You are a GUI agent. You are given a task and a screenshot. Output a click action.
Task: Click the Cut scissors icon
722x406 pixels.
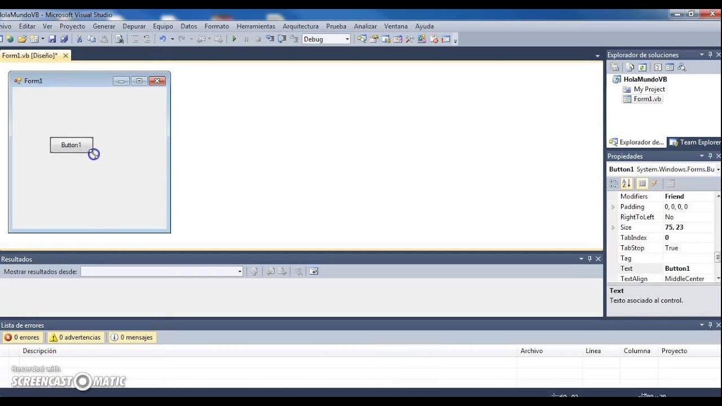[x=80, y=39]
